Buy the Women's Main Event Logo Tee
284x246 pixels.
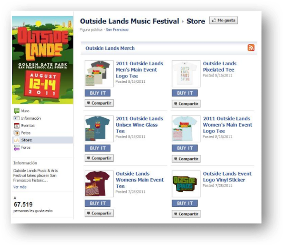click(x=185, y=148)
